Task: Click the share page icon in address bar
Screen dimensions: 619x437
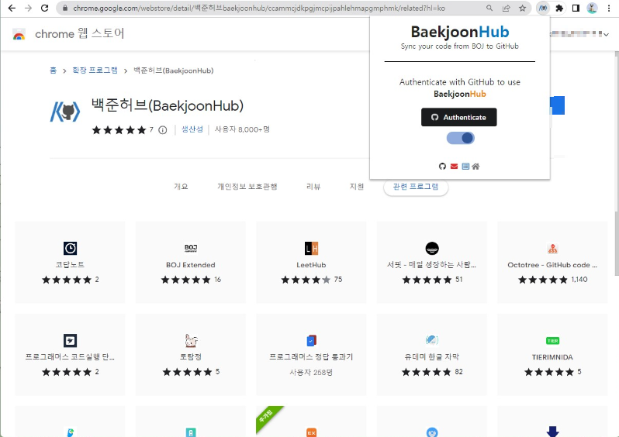Action: pyautogui.click(x=506, y=8)
